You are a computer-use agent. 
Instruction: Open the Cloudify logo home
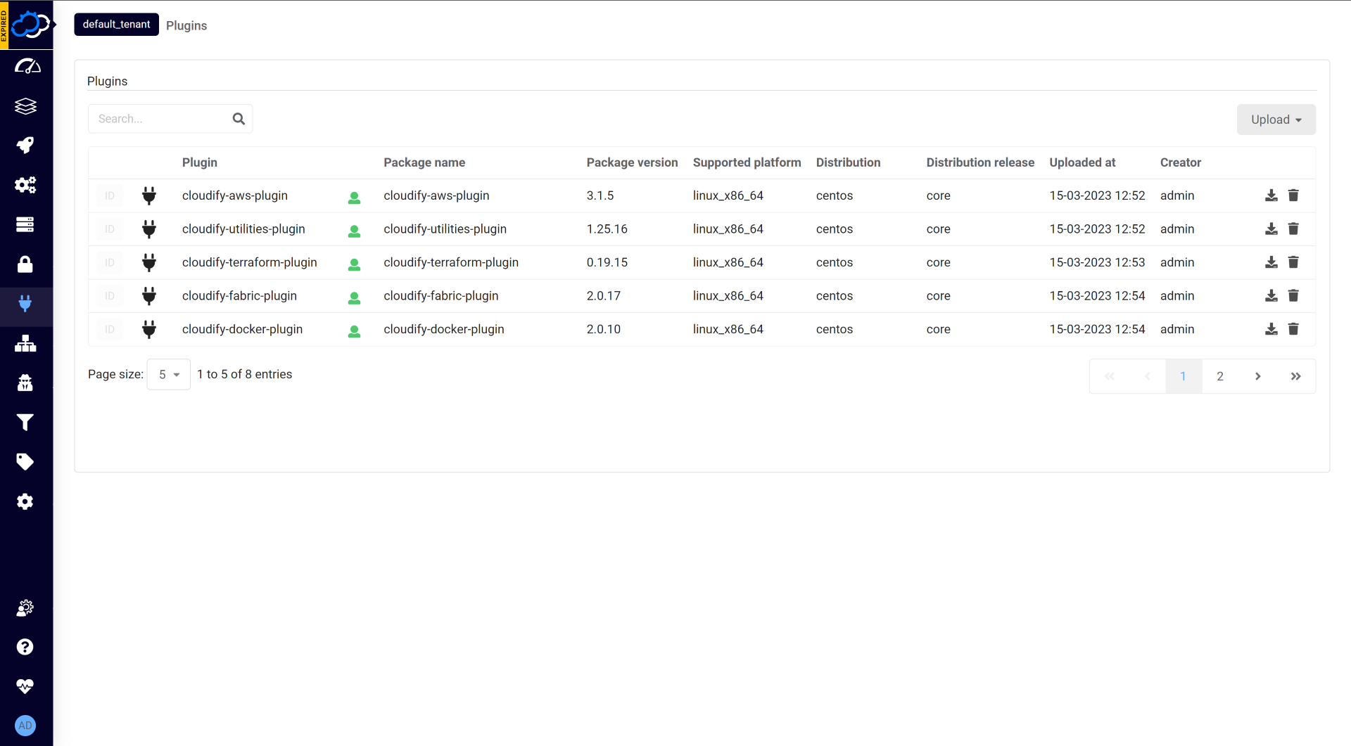pyautogui.click(x=30, y=25)
